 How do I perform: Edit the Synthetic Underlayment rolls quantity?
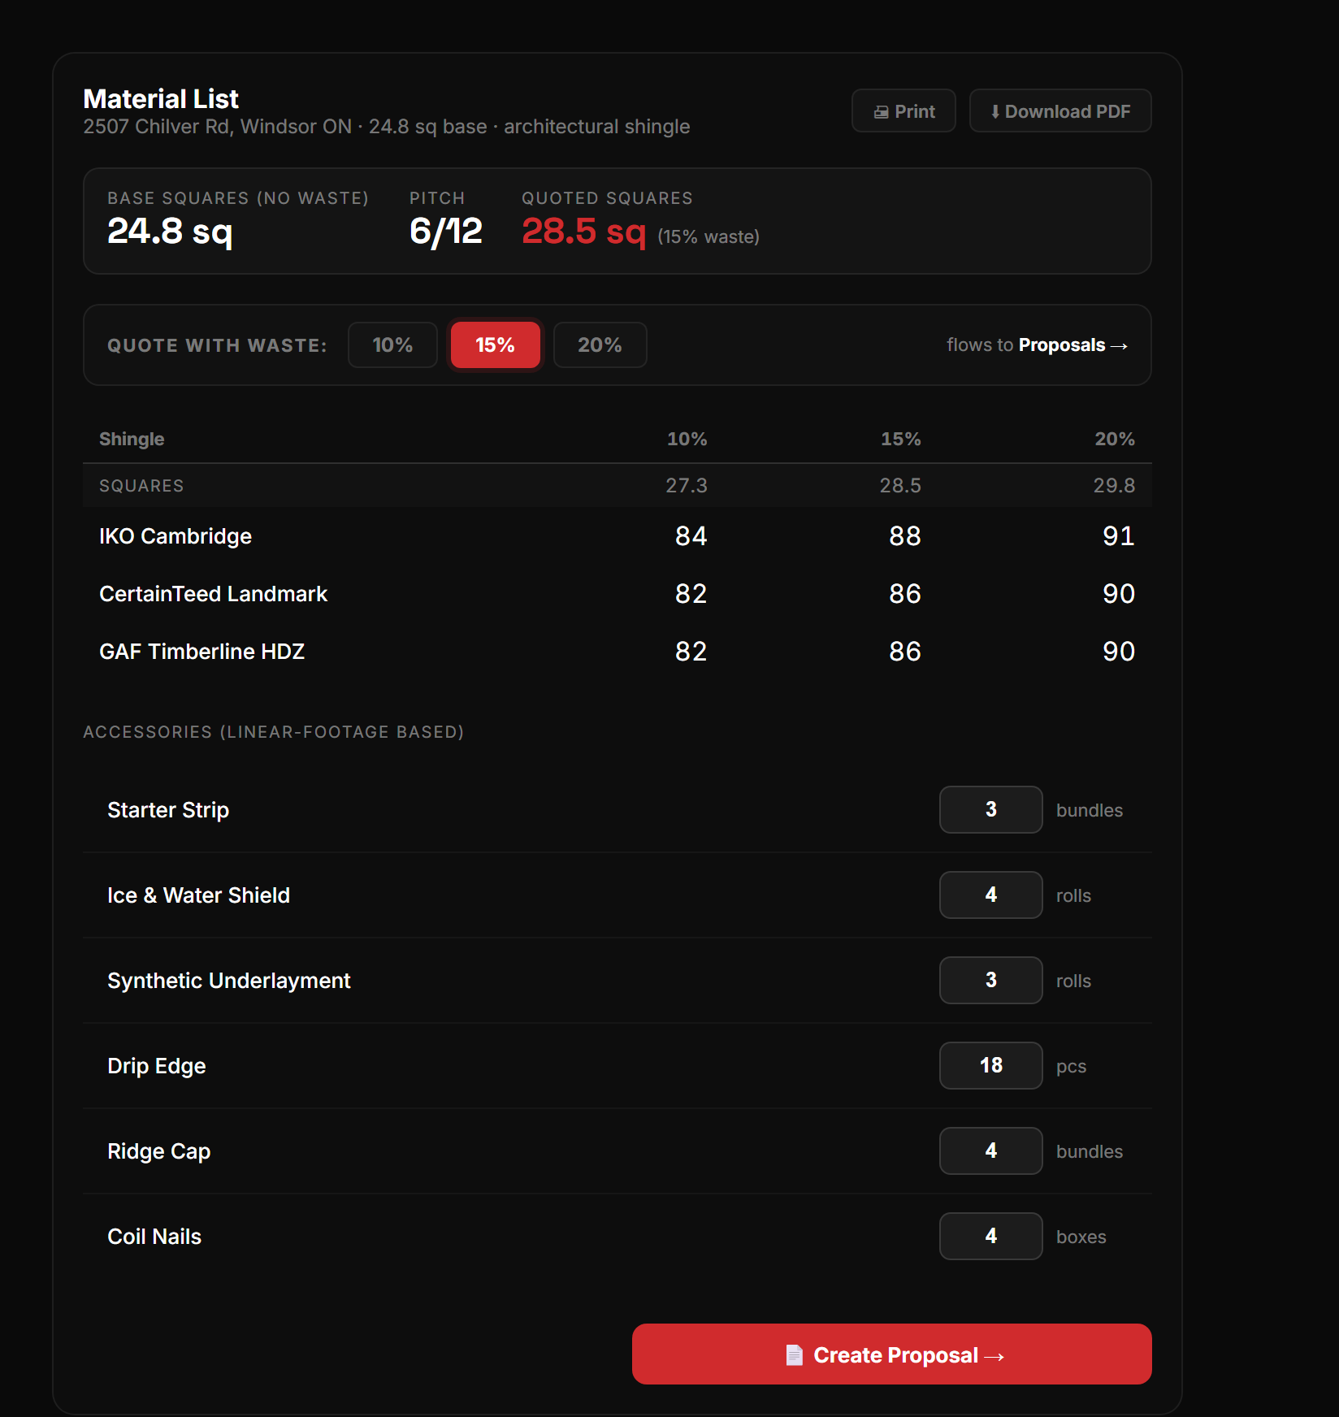point(991,980)
